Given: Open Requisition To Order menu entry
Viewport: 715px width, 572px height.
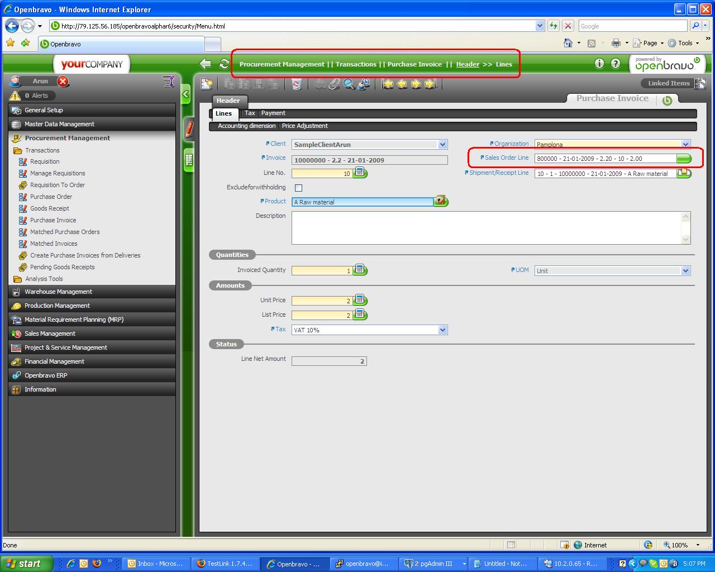Looking at the screenshot, I should point(58,185).
